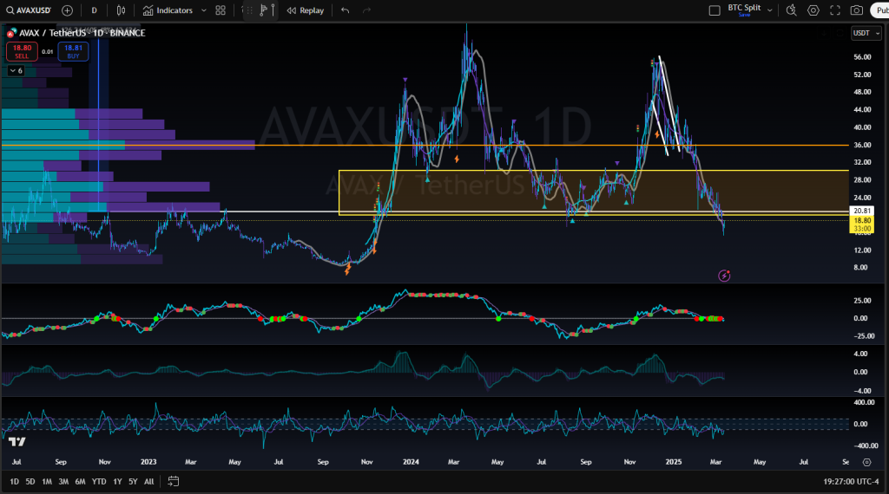Image resolution: width=889 pixels, height=494 pixels.
Task: Redo the last undone action
Action: pyautogui.click(x=367, y=10)
